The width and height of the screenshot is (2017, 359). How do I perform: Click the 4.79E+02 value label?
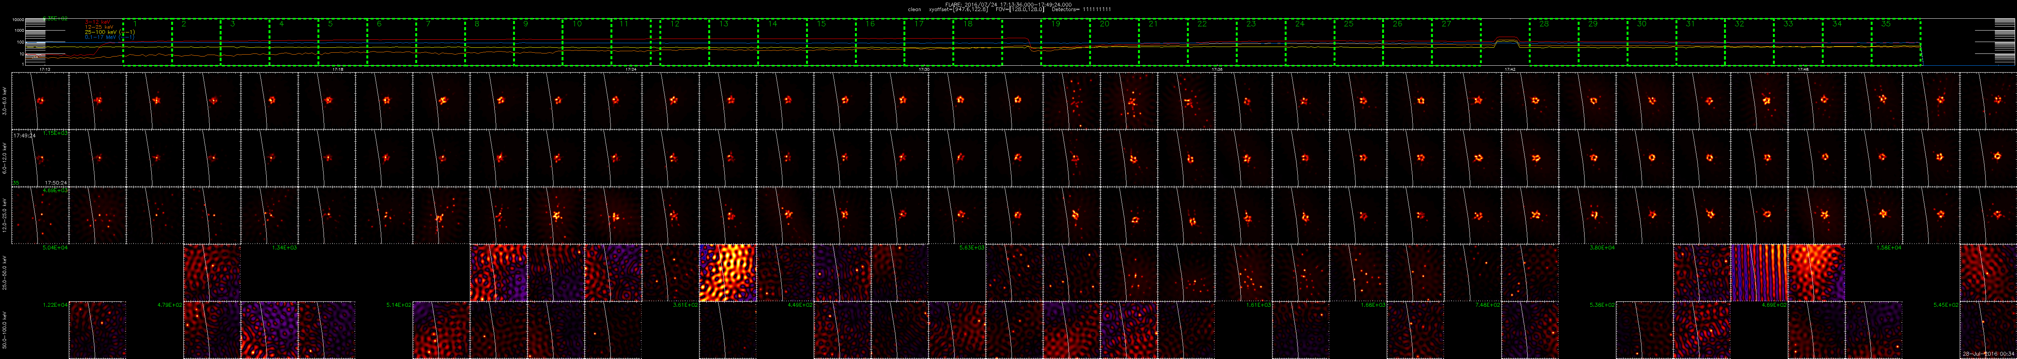point(170,305)
